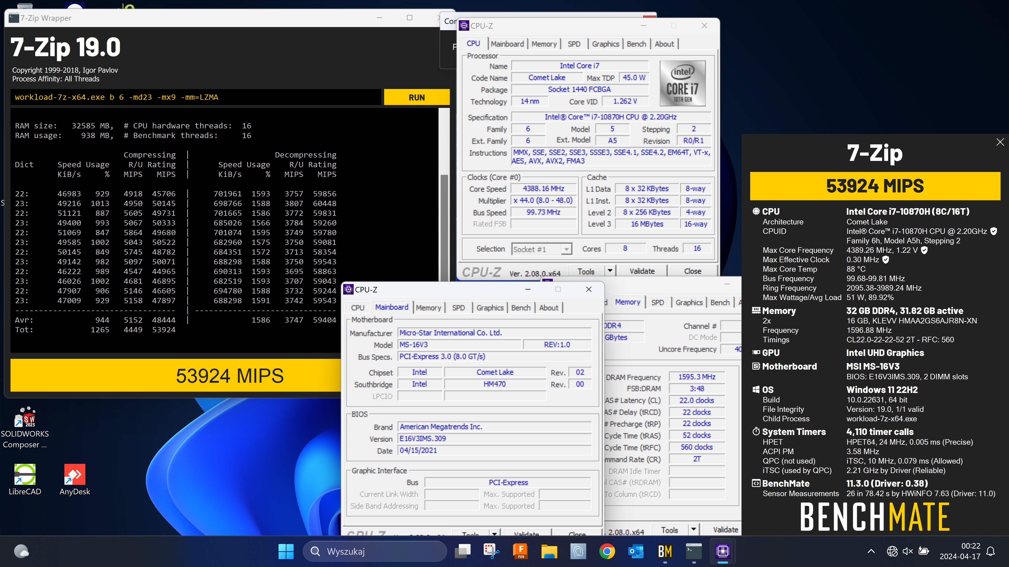Open the SPD tab in top CPU-Z window
The height and width of the screenshot is (567, 1009).
click(x=574, y=44)
